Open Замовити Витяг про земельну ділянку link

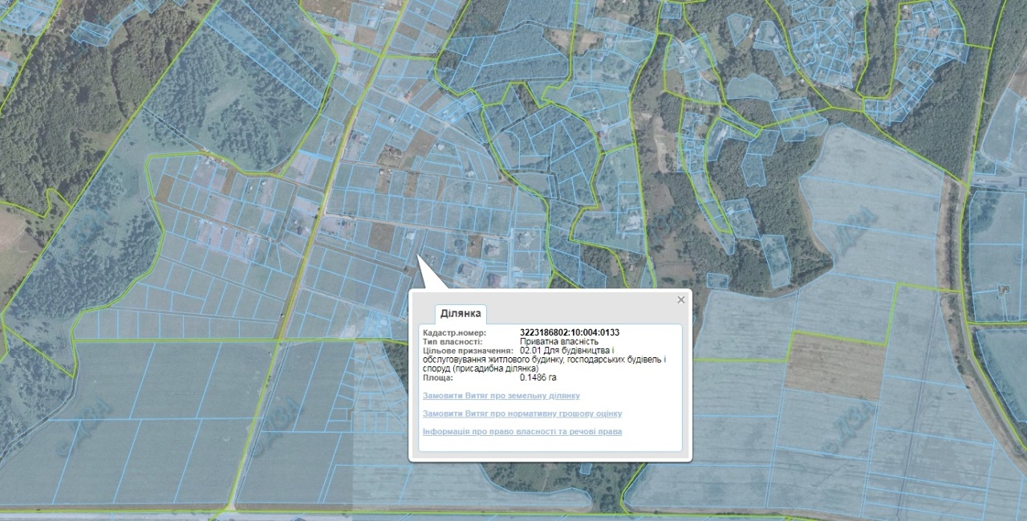pos(501,396)
